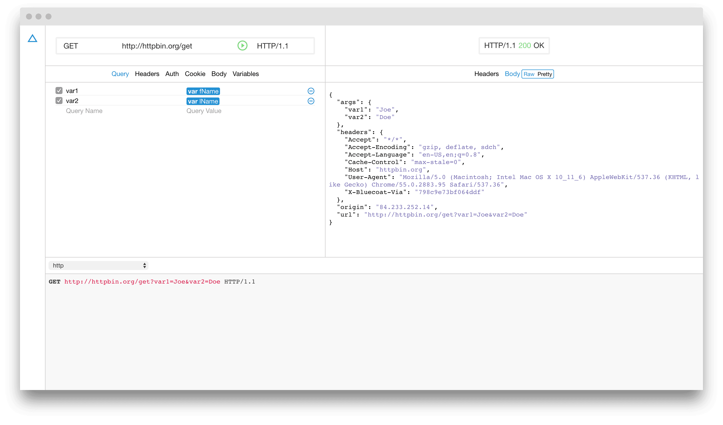The width and height of the screenshot is (723, 425).
Task: Open the HTTP/1.1 protocol selector
Action: point(272,46)
